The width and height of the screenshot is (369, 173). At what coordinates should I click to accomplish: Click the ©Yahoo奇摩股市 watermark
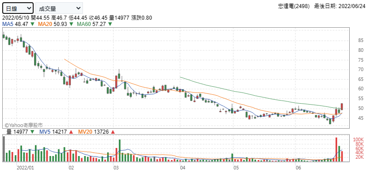23,126
